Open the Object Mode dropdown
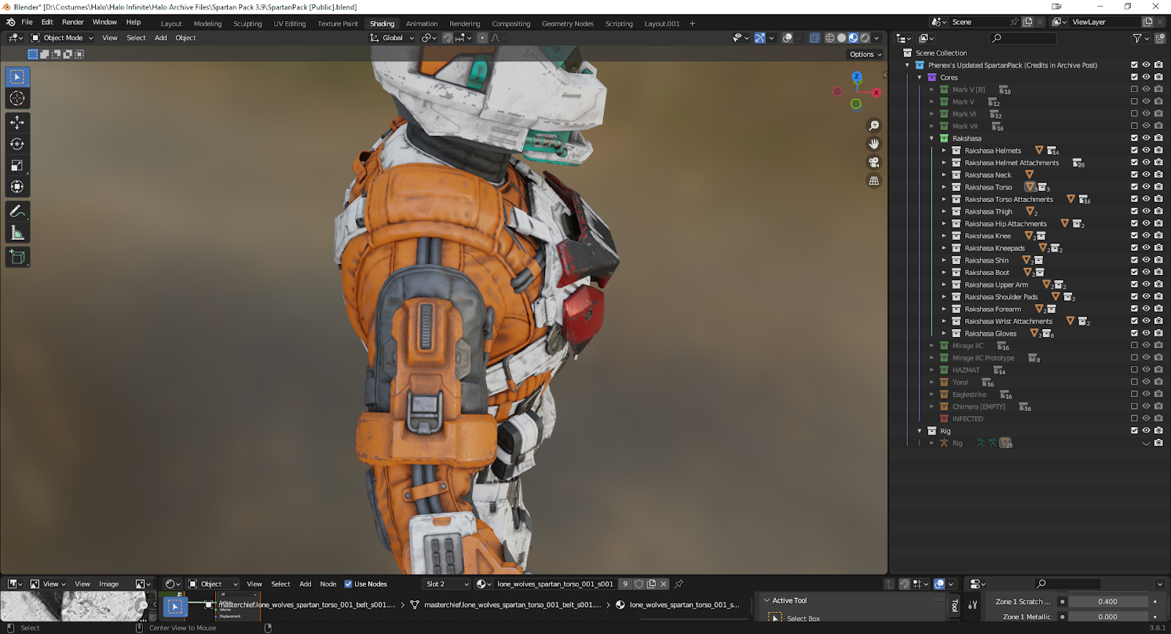Image resolution: width=1171 pixels, height=634 pixels. (x=62, y=38)
